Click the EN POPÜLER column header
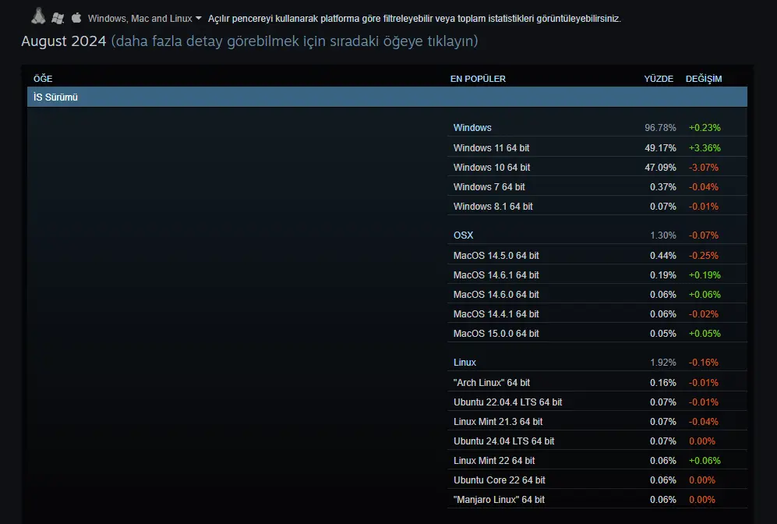Image resolution: width=777 pixels, height=524 pixels. click(x=478, y=79)
